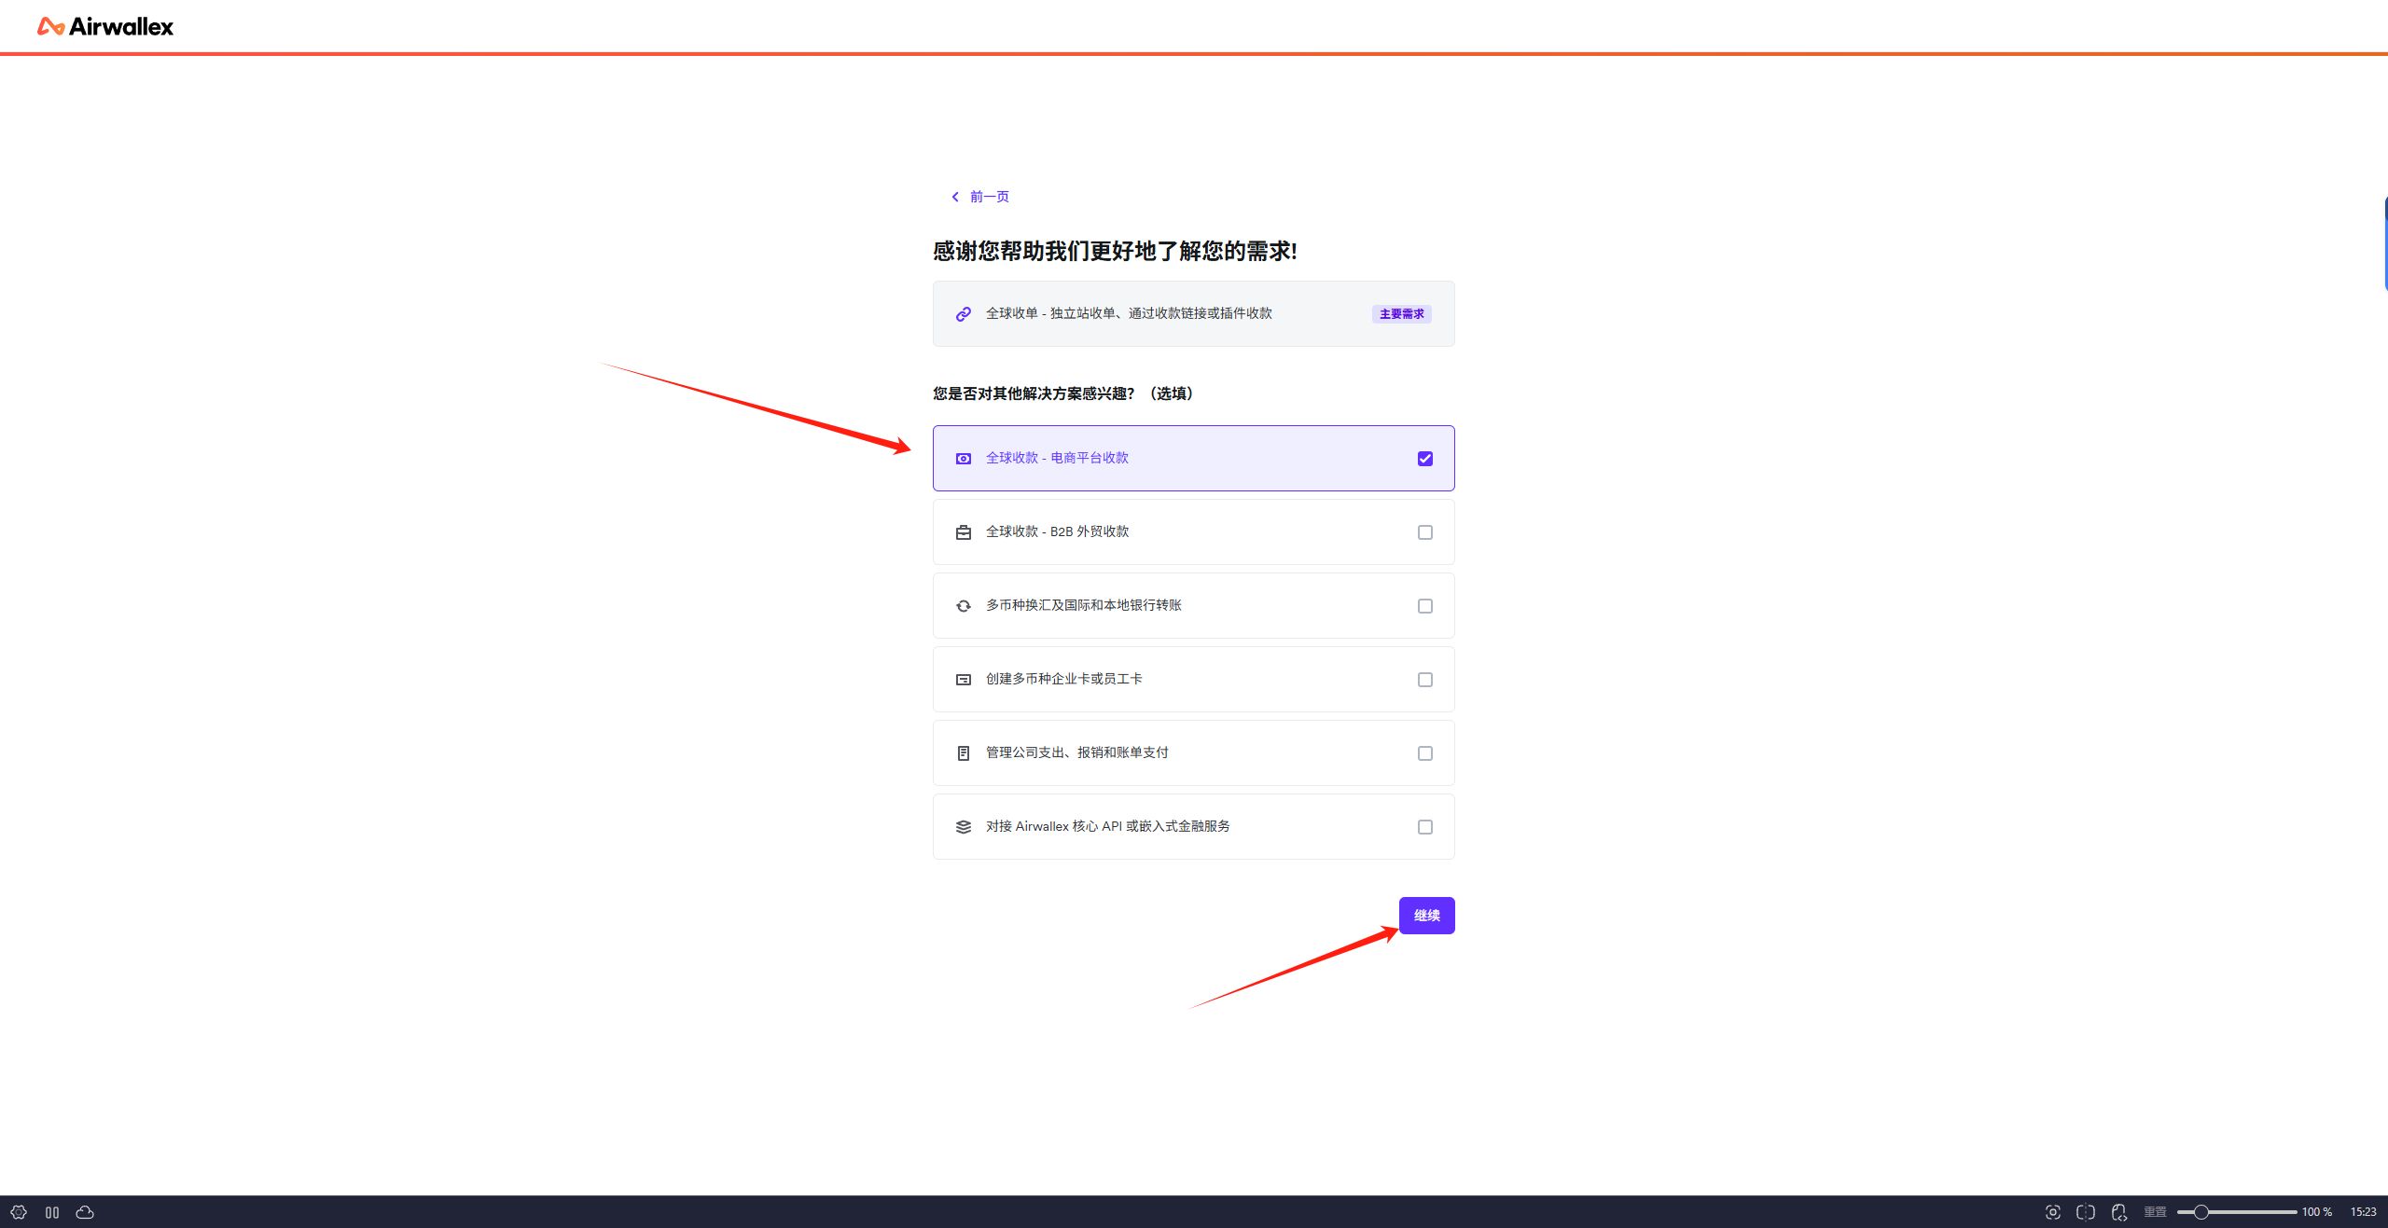Click the 对接 Airwallex 核心 API label
Image resolution: width=2388 pixels, height=1228 pixels.
[1107, 826]
